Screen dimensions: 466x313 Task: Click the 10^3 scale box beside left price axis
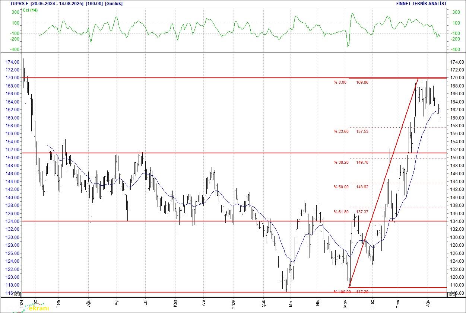click(x=17, y=295)
